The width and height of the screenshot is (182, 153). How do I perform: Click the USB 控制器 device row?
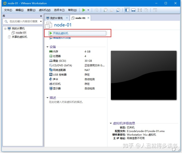(77, 75)
